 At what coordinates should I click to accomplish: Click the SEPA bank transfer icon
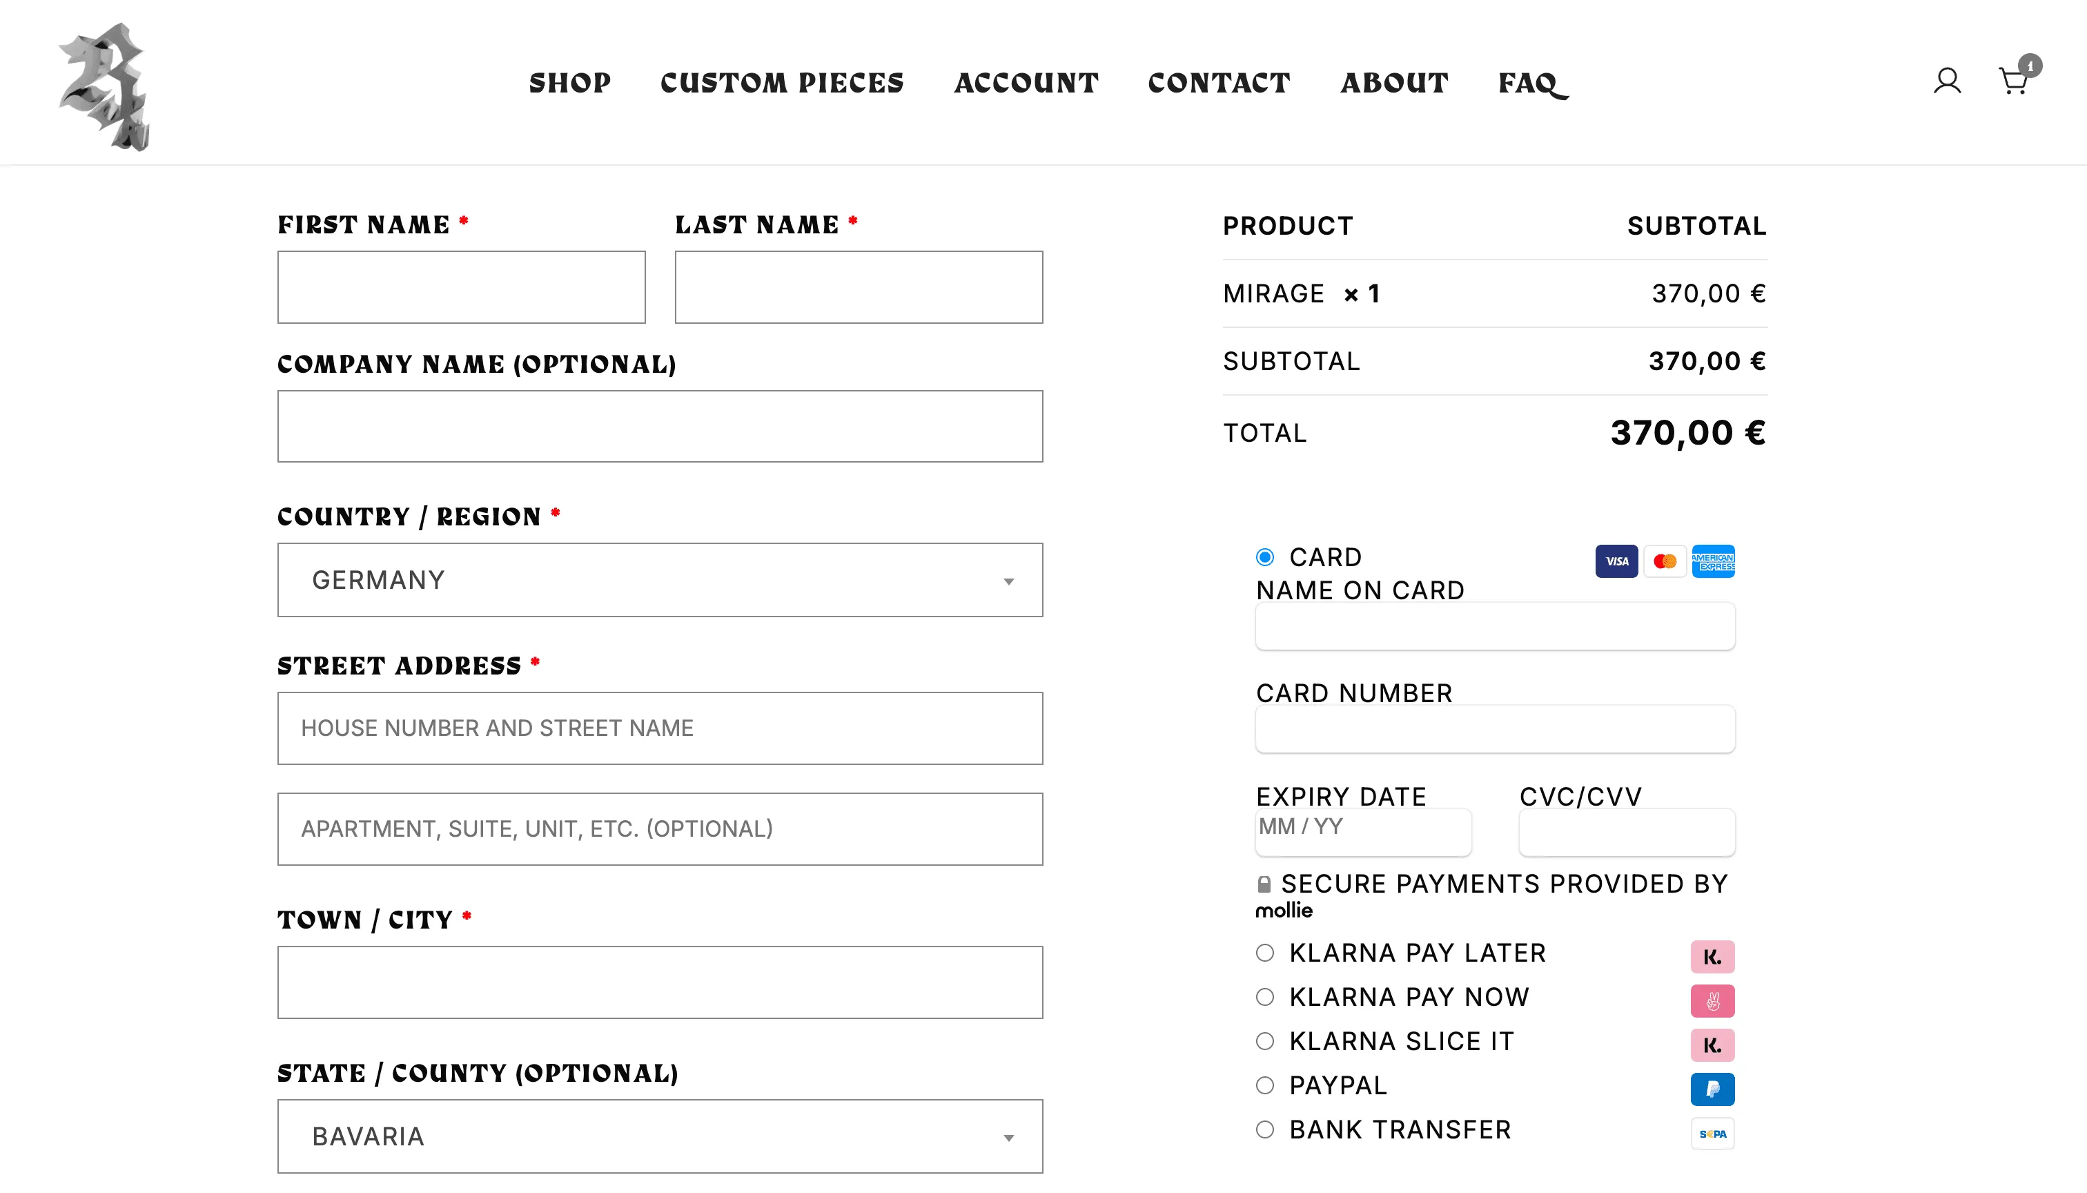[1712, 1133]
